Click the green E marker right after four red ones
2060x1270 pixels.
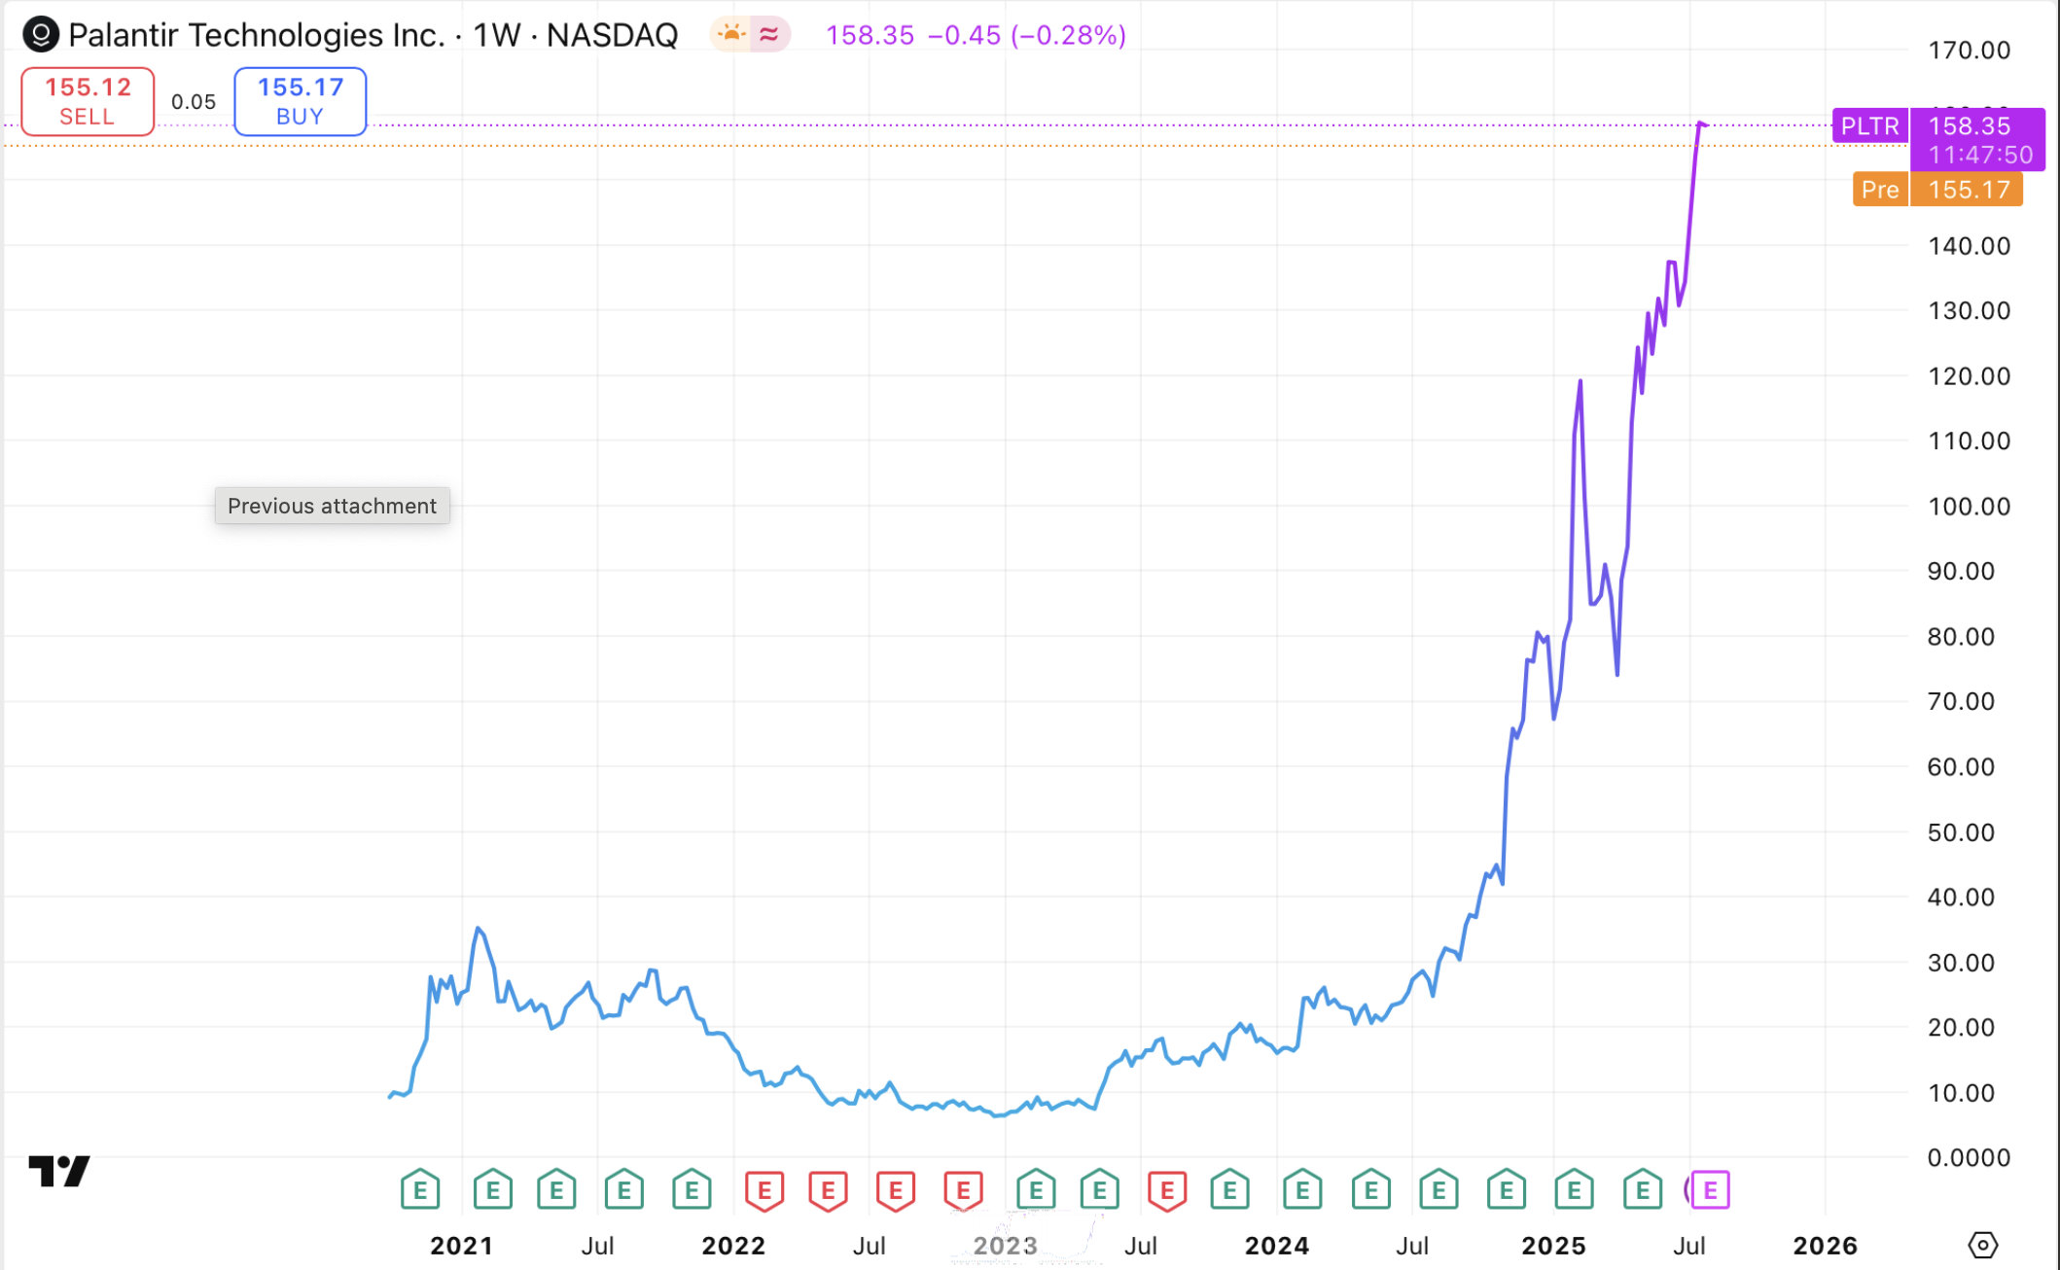coord(1036,1190)
